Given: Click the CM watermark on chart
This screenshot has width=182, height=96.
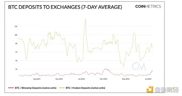Looking at the screenshot, I should tap(139, 67).
